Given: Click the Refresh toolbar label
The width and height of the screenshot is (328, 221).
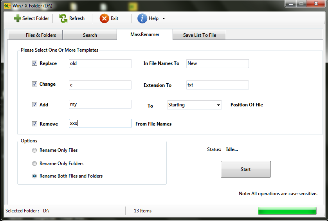Looking at the screenshot, I should (77, 18).
